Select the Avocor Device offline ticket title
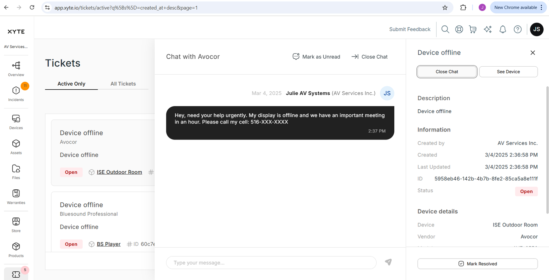This screenshot has height=280, width=549. click(x=81, y=133)
